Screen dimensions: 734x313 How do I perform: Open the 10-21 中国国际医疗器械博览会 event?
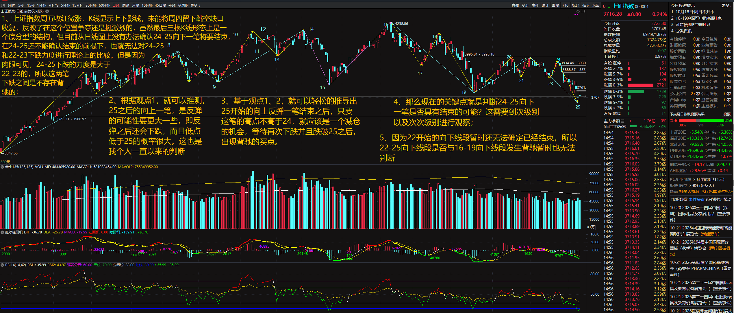click(701, 248)
